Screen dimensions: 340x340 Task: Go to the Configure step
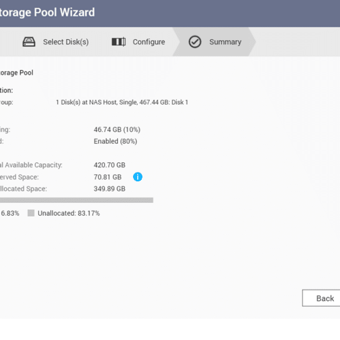(x=149, y=42)
